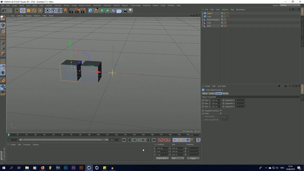Add a light object
This screenshot has height=171, width=304.
pyautogui.click(x=131, y=10)
